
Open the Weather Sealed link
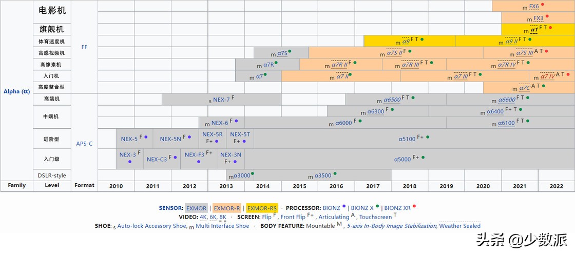[x=460, y=226]
